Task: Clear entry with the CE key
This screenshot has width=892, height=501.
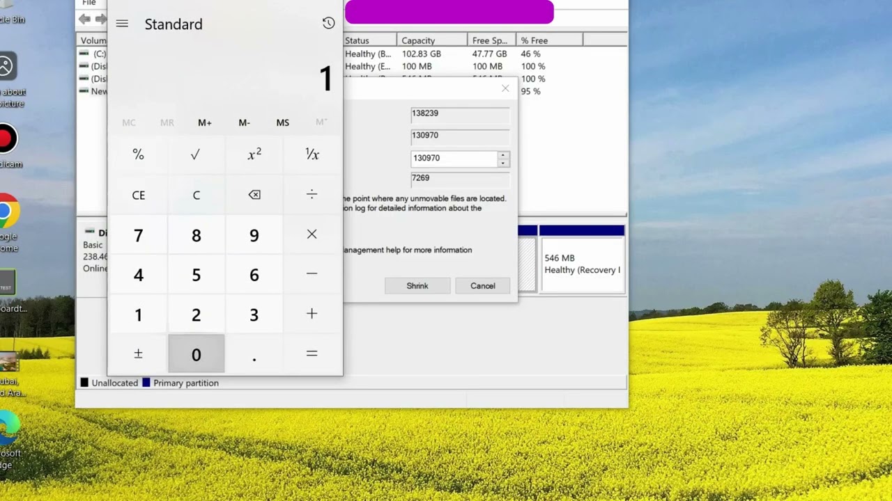Action: [x=138, y=195]
